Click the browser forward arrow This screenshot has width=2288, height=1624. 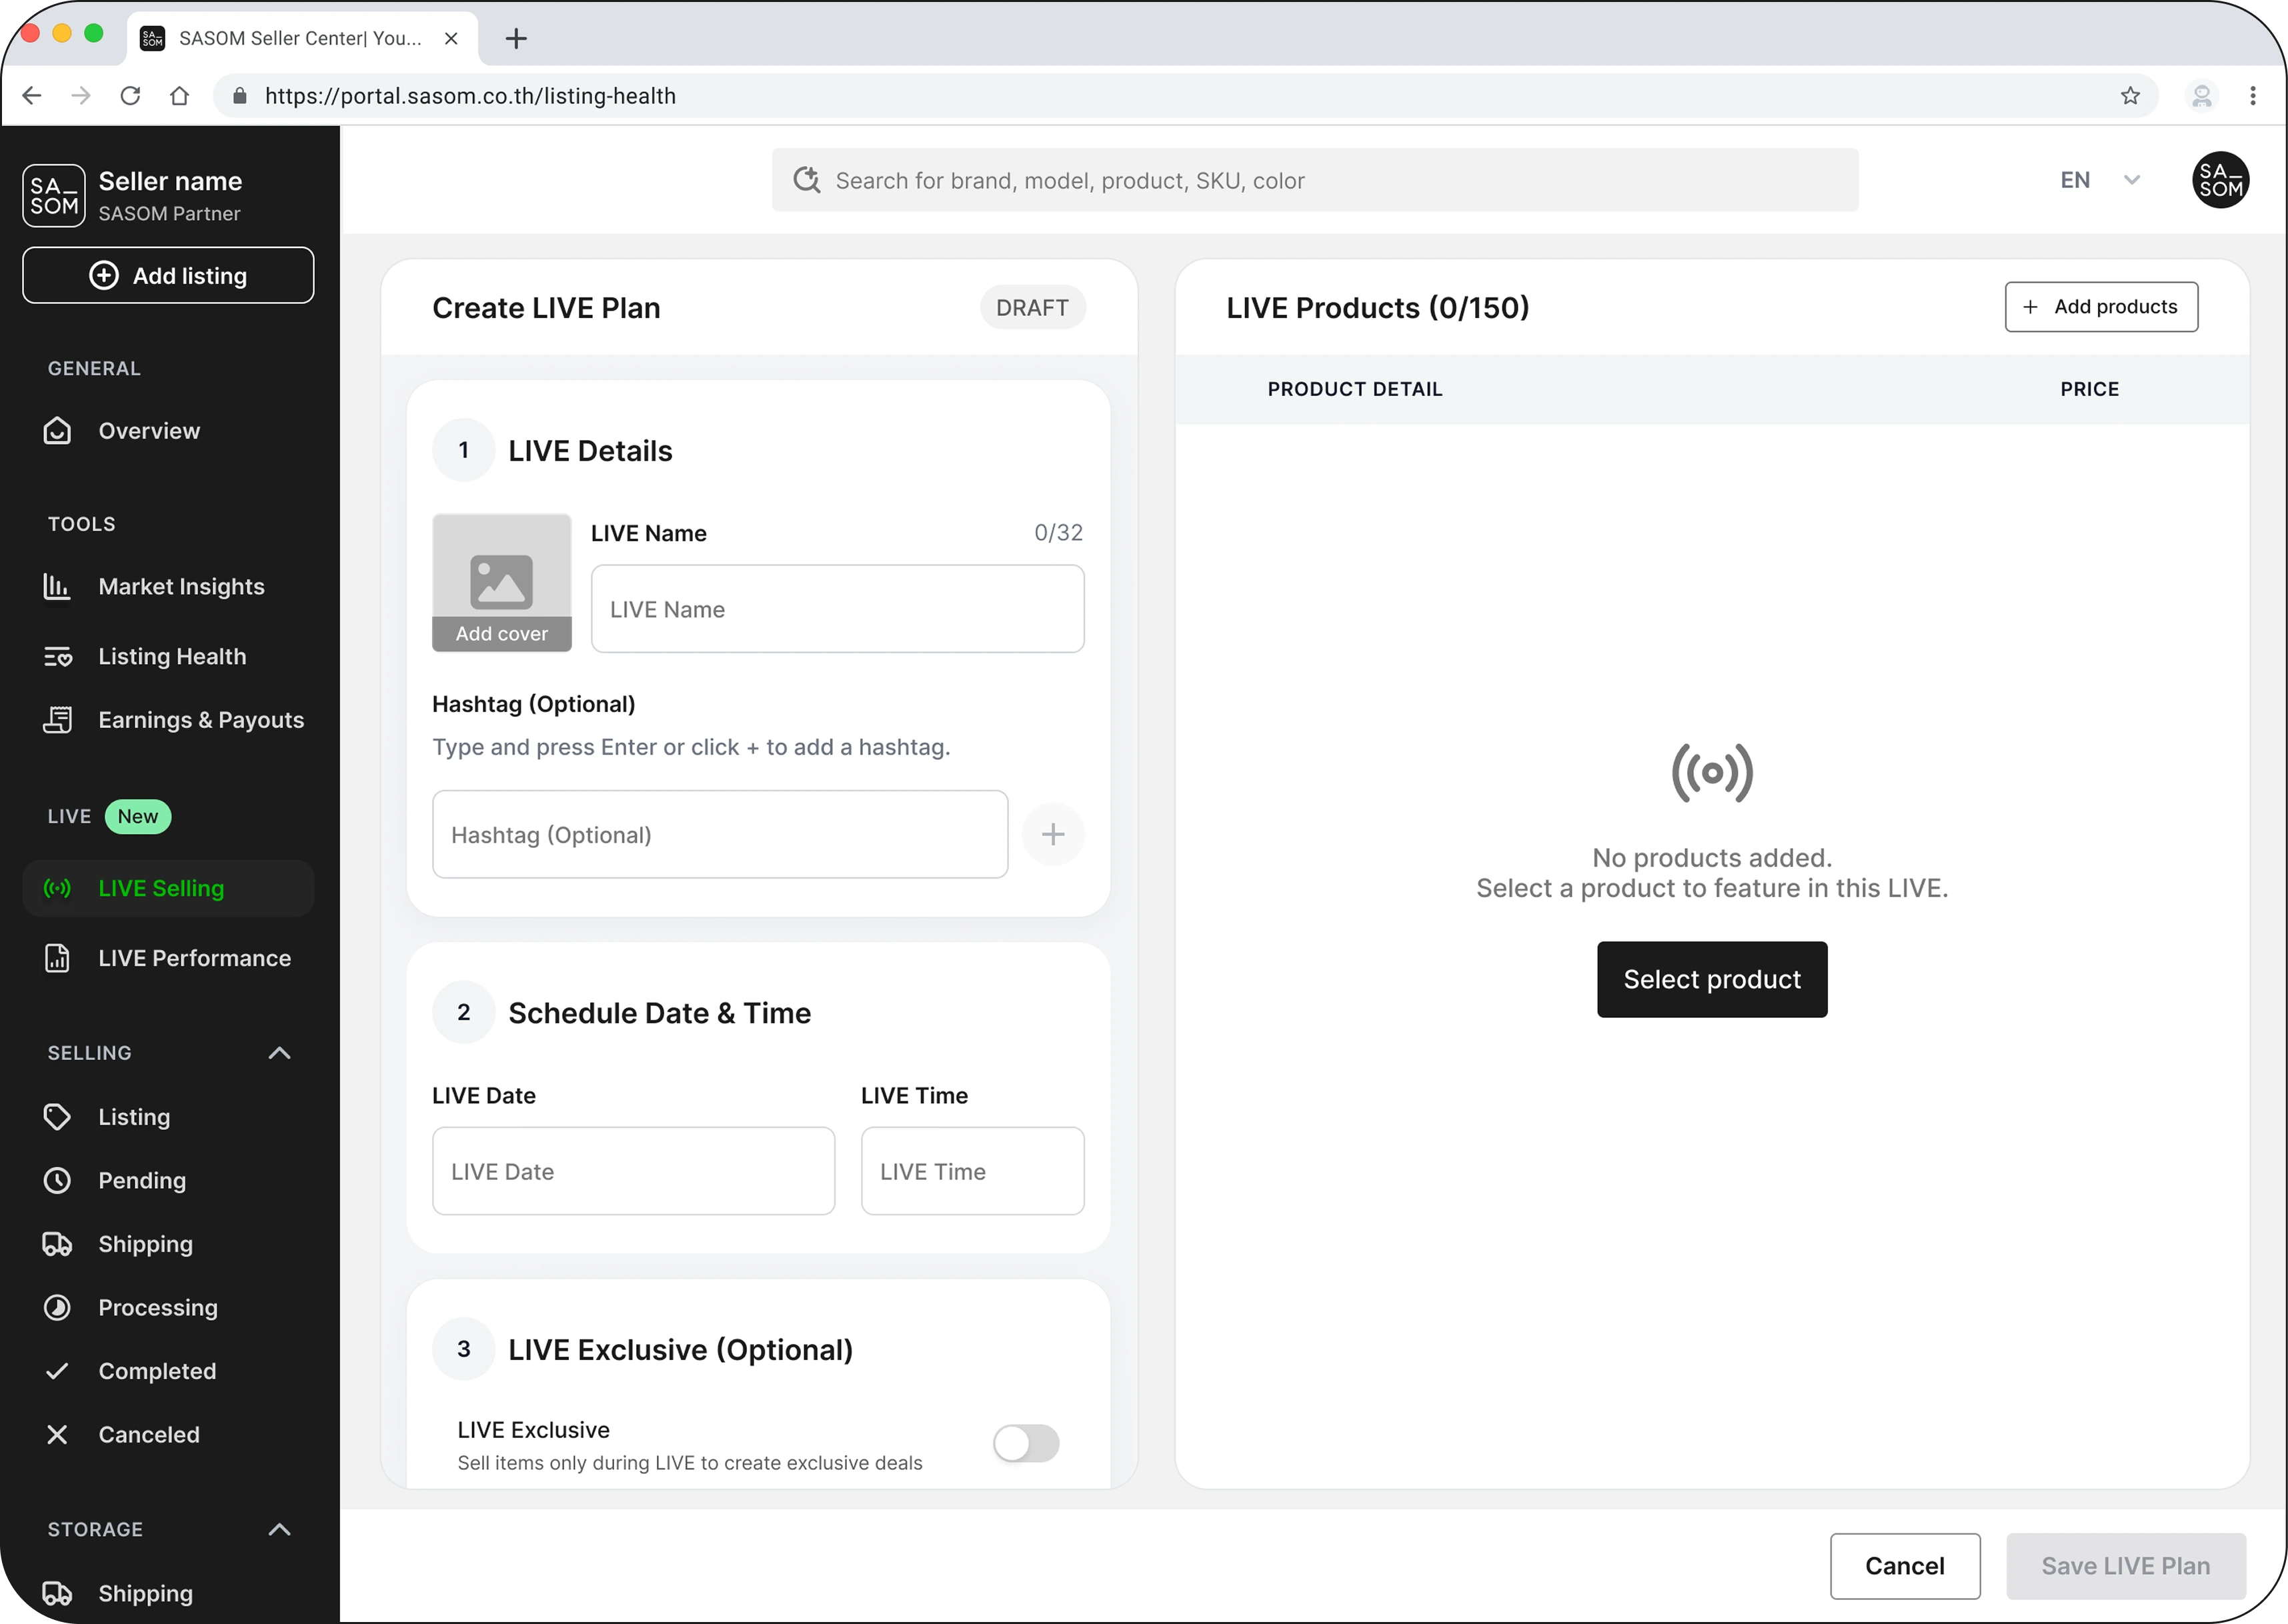tap(81, 96)
